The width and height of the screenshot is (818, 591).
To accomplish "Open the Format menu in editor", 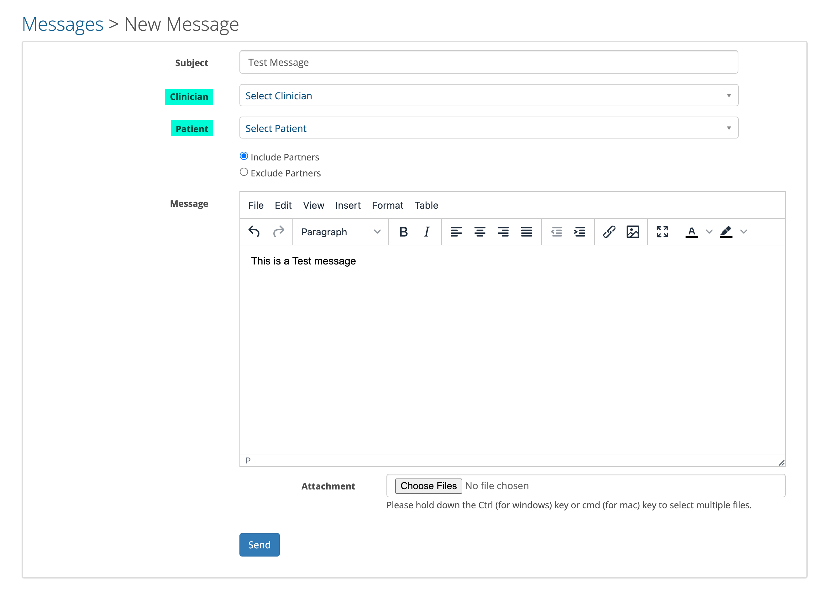I will pos(387,205).
